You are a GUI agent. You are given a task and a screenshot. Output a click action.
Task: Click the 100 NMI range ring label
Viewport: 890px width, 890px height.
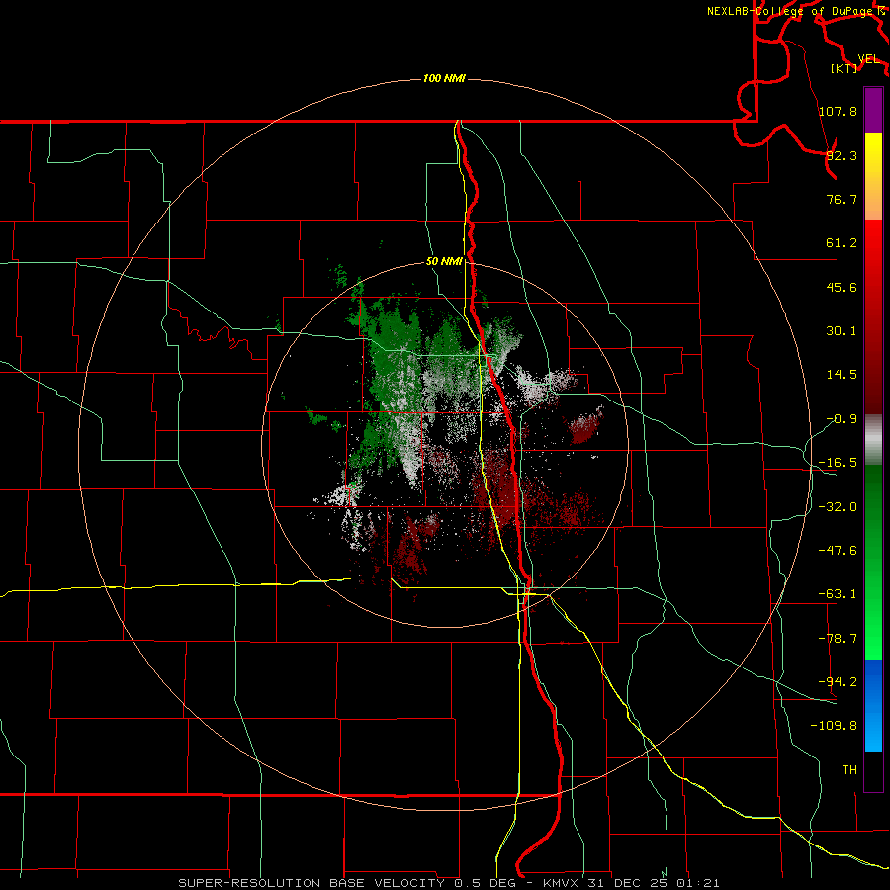pyautogui.click(x=444, y=78)
